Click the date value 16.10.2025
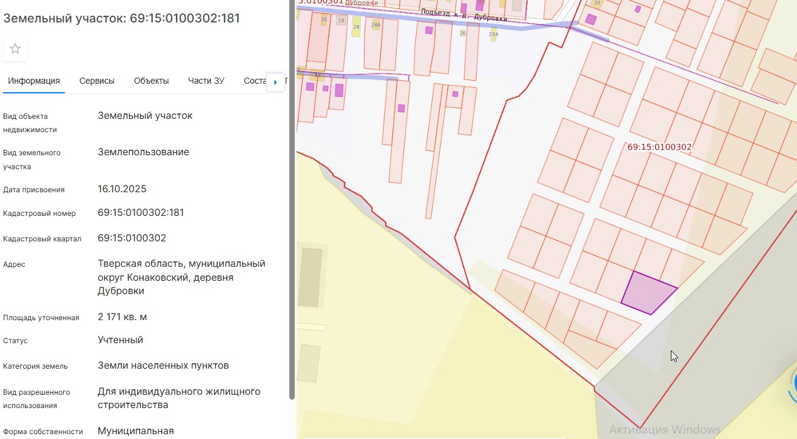Screen dimensions: 797x439 pyautogui.click(x=122, y=189)
